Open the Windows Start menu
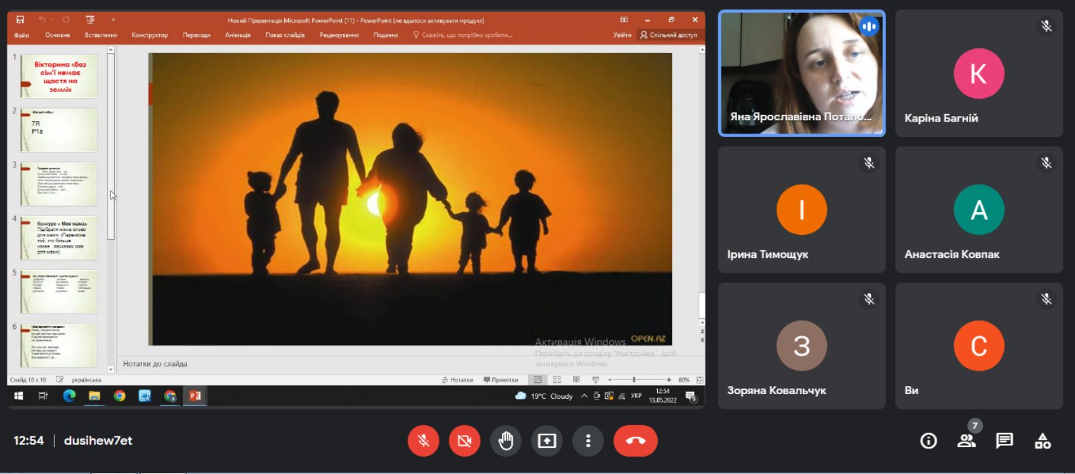The width and height of the screenshot is (1075, 474). pyautogui.click(x=19, y=396)
